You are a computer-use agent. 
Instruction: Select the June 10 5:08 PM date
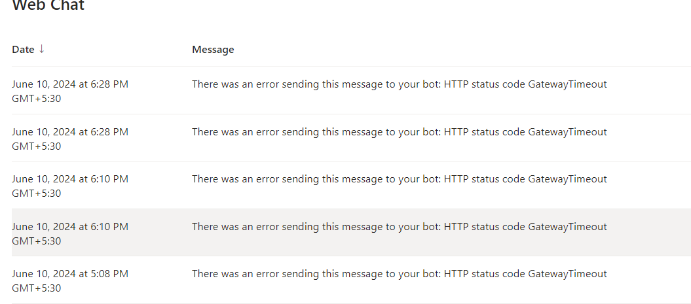(70, 273)
